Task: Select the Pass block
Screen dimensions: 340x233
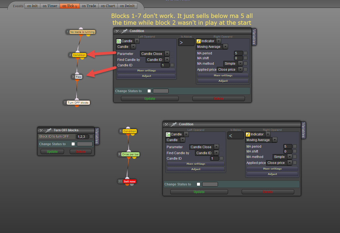Action: click(79, 77)
